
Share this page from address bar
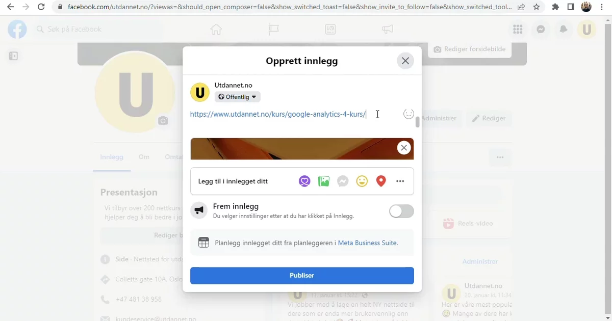coord(521,7)
